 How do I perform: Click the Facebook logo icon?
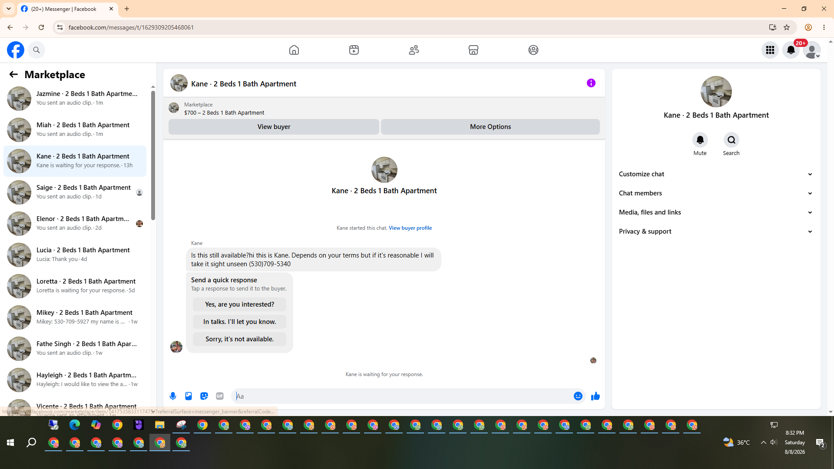coord(16,50)
